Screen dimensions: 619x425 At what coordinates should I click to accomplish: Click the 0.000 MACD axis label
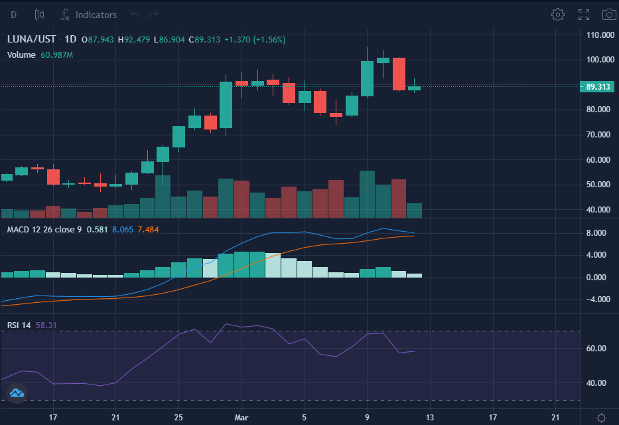[x=596, y=278]
